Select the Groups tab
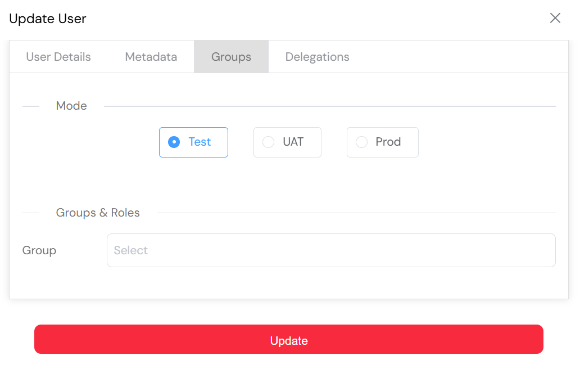Viewport: 580px width, 369px height. click(231, 57)
